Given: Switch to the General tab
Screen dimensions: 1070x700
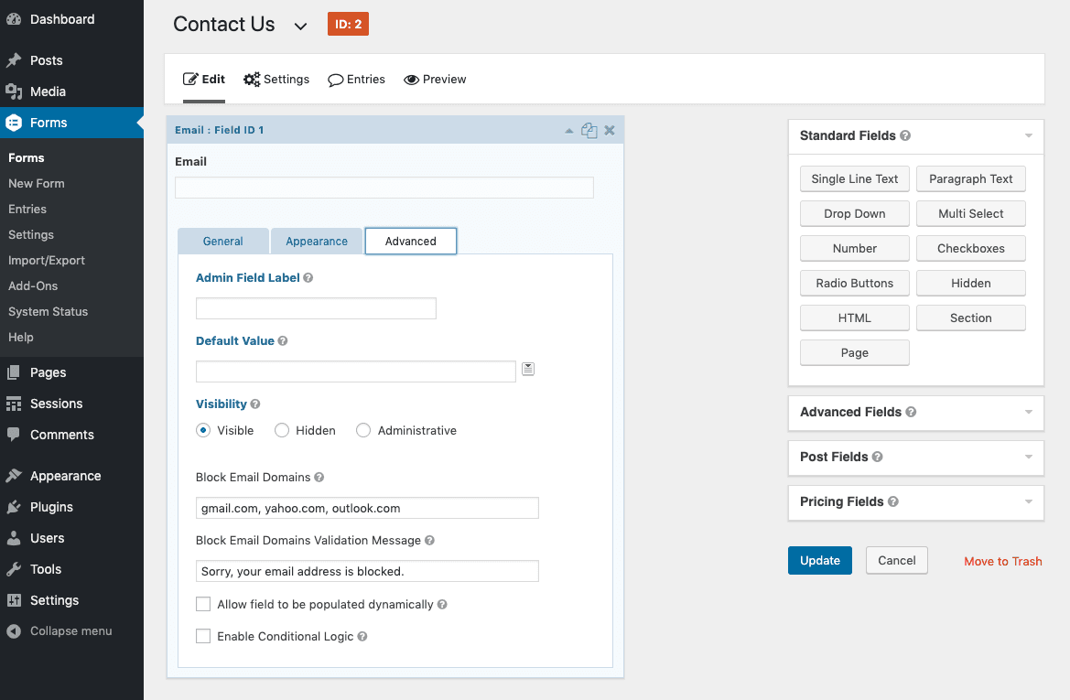Looking at the screenshot, I should [223, 242].
